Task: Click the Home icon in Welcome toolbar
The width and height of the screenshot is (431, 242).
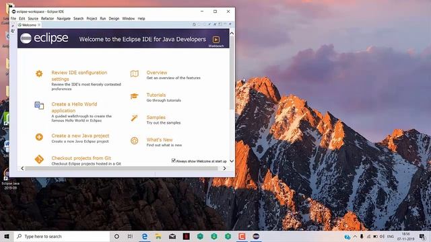Action: click(x=194, y=24)
